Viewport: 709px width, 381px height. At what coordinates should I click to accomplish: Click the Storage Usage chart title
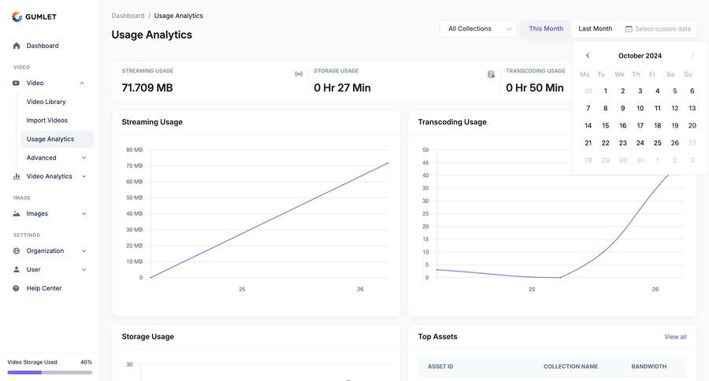(148, 337)
